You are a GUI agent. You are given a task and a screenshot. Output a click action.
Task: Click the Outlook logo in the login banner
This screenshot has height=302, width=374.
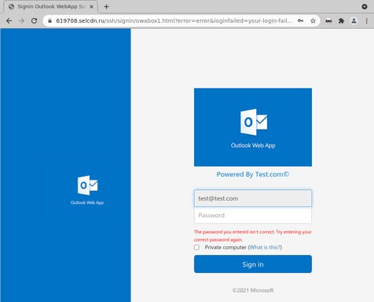click(x=254, y=122)
